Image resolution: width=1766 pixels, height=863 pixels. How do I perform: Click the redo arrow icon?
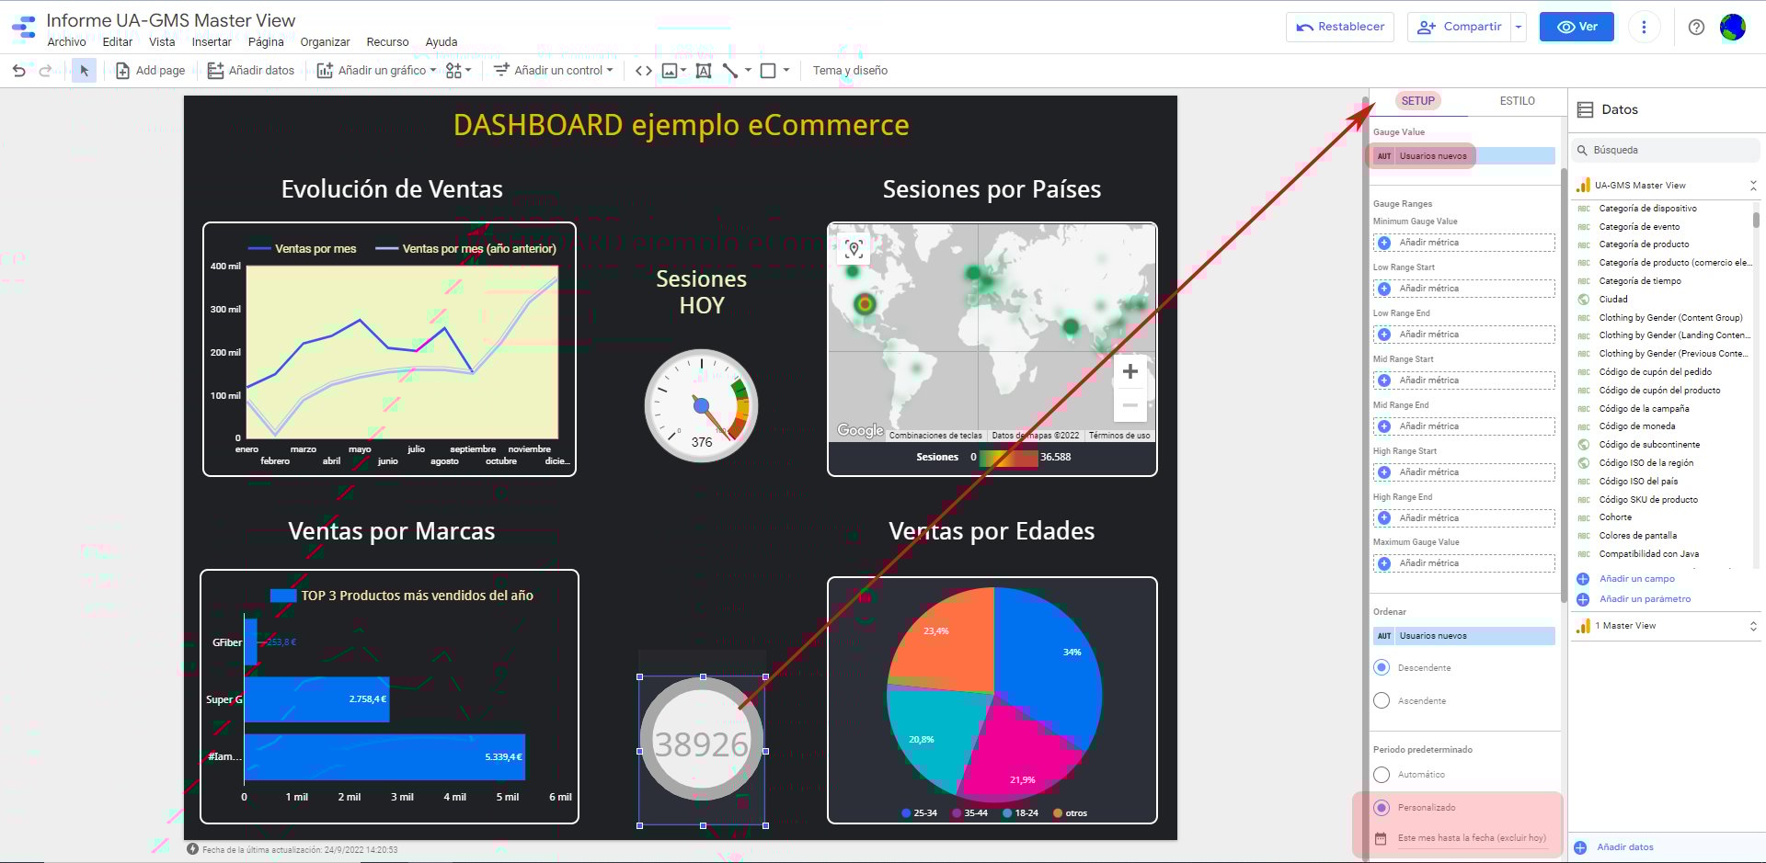coord(45,71)
